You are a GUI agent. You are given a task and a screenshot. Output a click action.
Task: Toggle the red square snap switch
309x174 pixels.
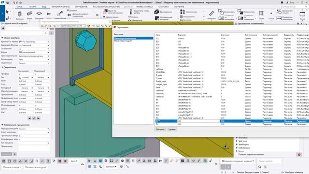60,161
